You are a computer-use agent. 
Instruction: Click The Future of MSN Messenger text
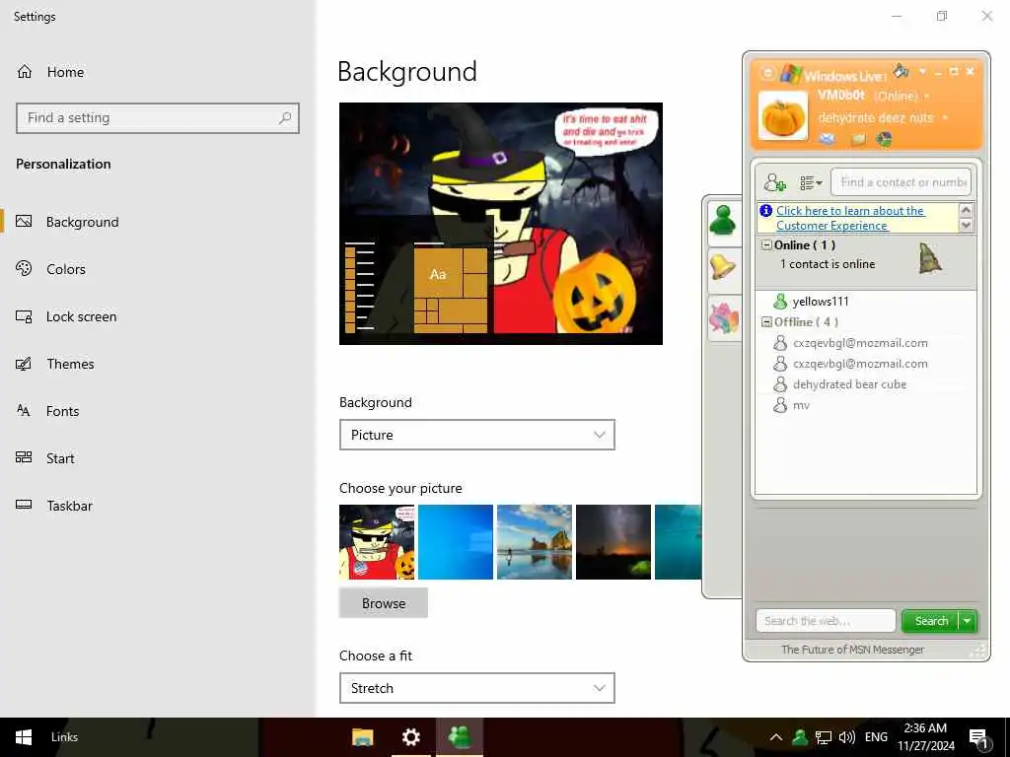point(852,650)
